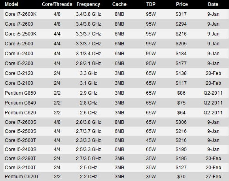This screenshot has width=229, height=181.
Task: Select the 27-Feb date cell
Action: [x=213, y=177]
